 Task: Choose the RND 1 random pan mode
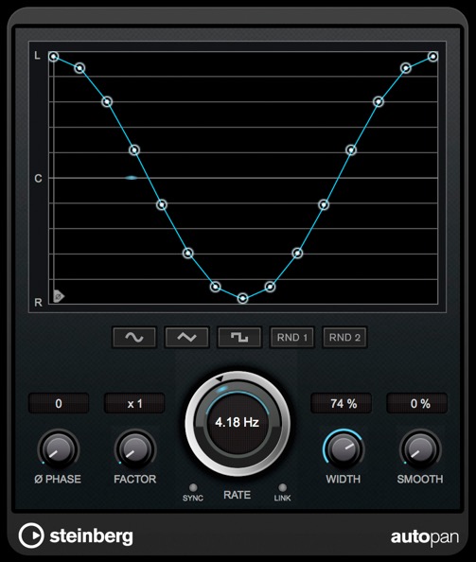pyautogui.click(x=292, y=337)
